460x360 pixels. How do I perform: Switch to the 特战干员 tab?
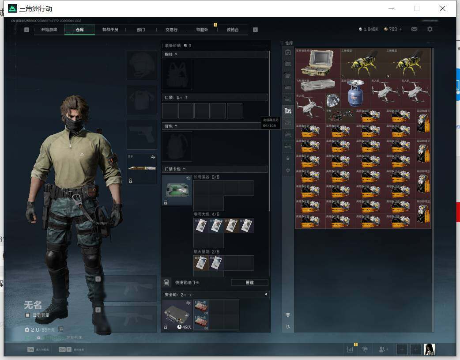click(110, 30)
